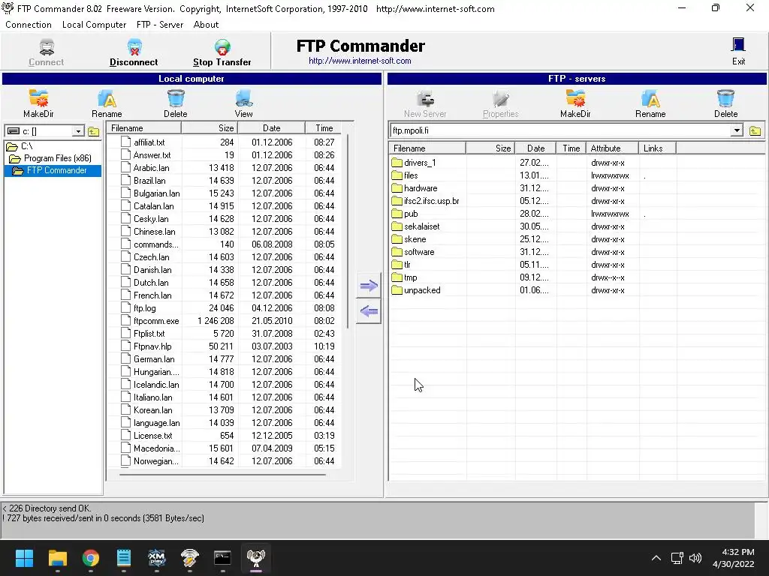
Task: Select skene folder on server
Action: 409,239
